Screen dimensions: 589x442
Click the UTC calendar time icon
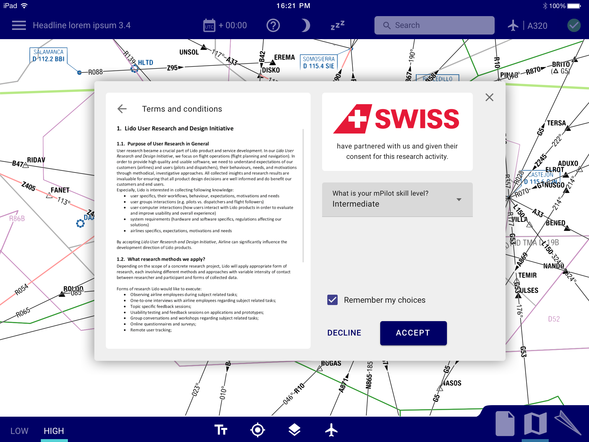209,26
